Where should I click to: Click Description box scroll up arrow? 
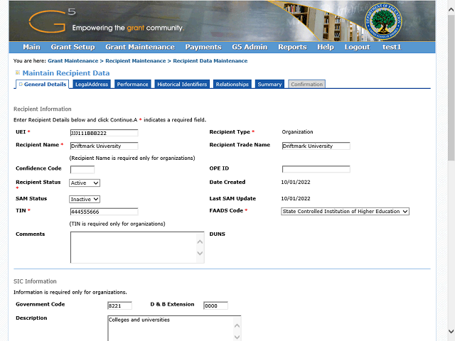click(237, 326)
